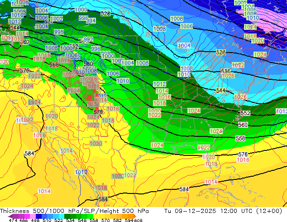Click the '(12+00)' forecast hour text
This screenshot has height=222, width=287.
tap(268, 211)
